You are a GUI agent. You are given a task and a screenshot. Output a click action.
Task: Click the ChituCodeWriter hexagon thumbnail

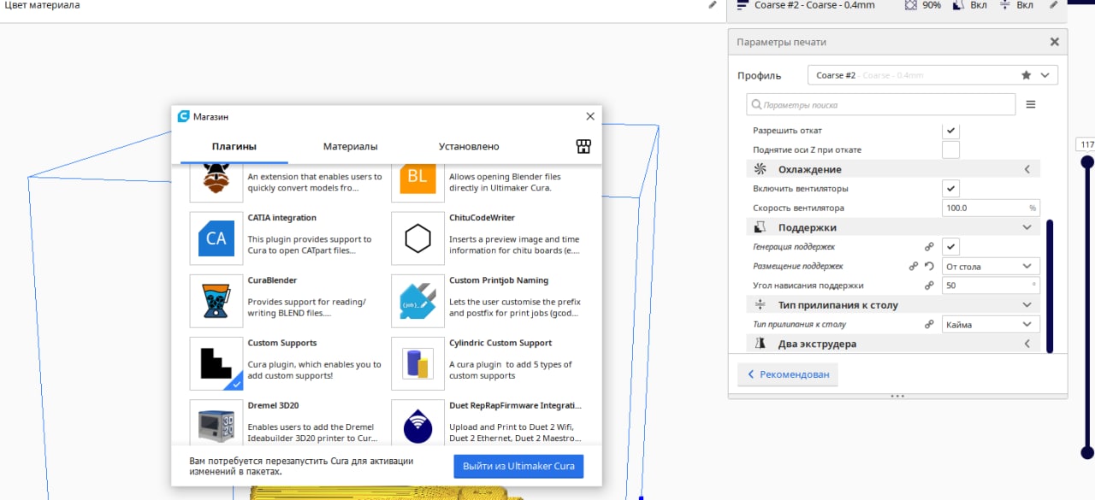pyautogui.click(x=417, y=238)
